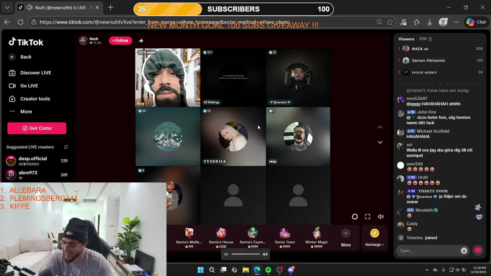Send Santa's House gift
491x276 pixels.
point(221,238)
